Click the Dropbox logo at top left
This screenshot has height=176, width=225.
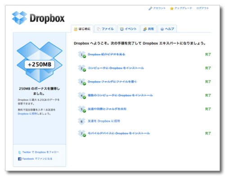click(38, 18)
